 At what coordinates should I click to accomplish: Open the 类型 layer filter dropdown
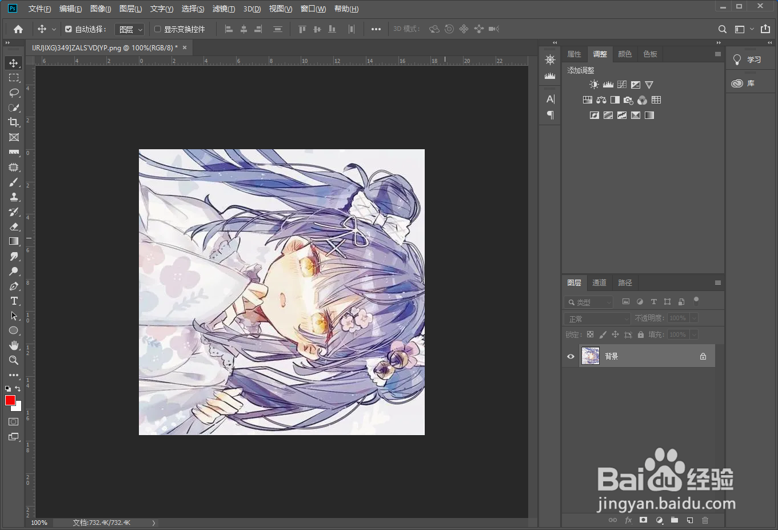tap(588, 302)
